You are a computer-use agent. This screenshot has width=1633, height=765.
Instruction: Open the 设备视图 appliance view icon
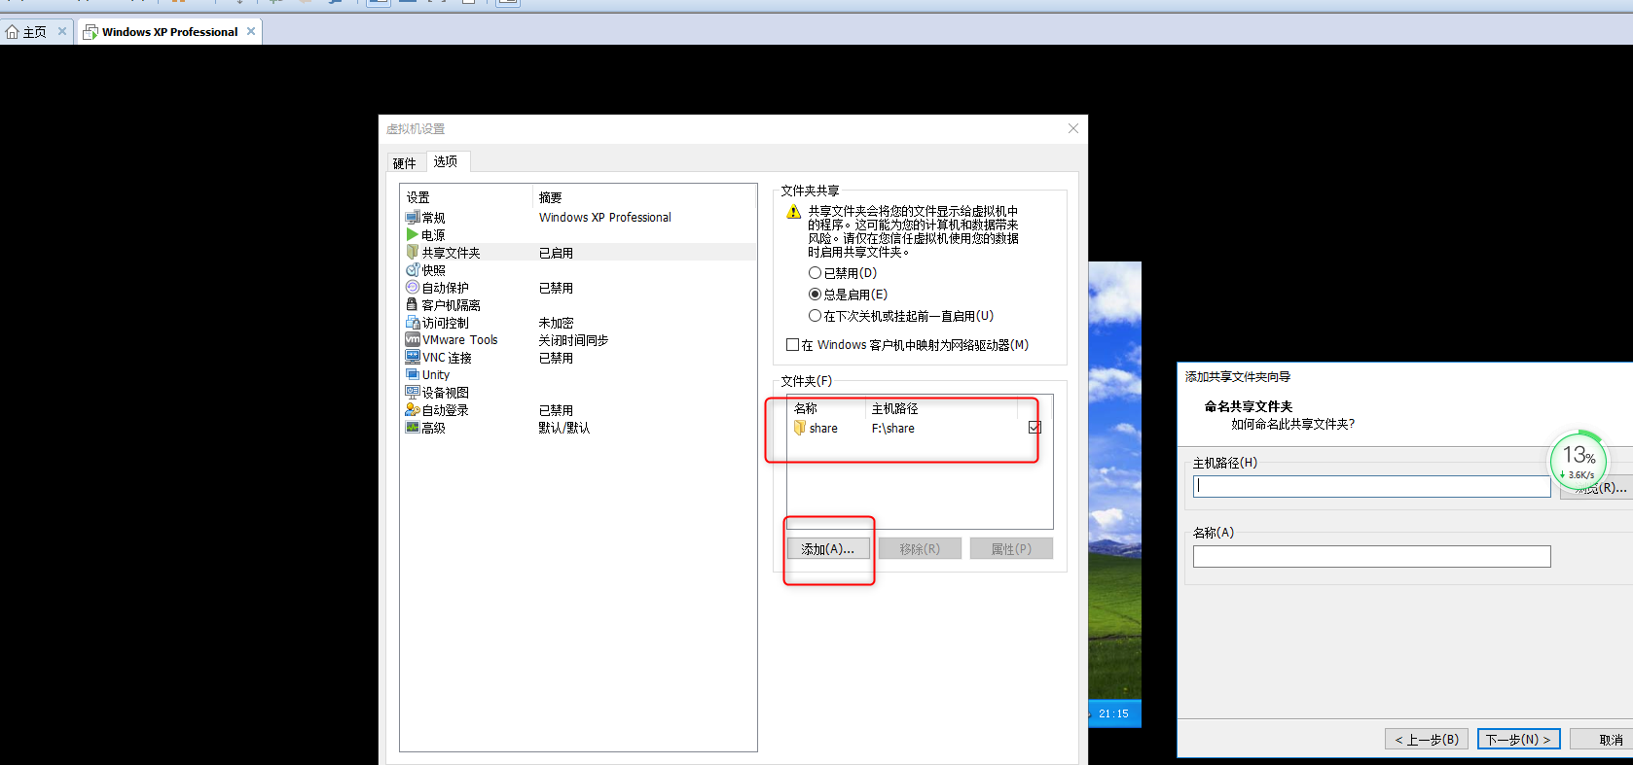413,393
